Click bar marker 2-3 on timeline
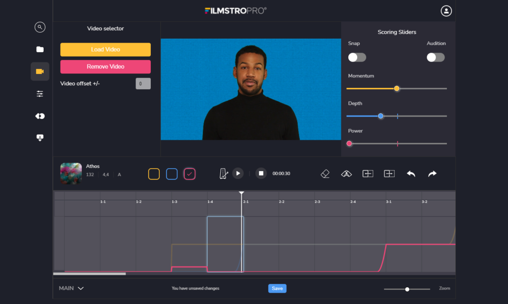This screenshot has height=304, width=508. (x=317, y=202)
